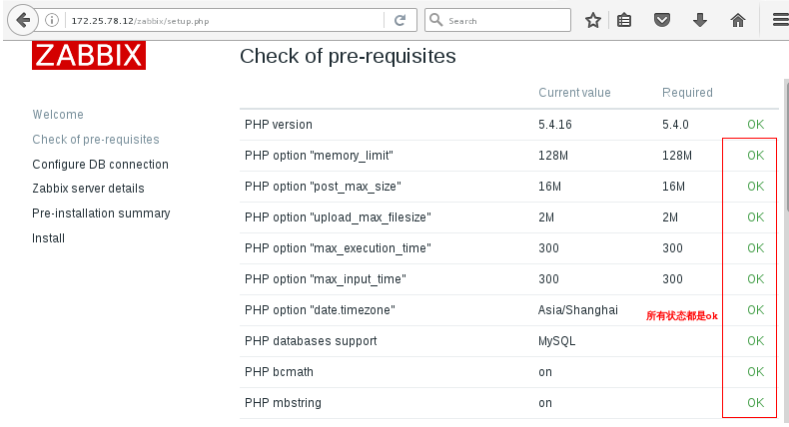The width and height of the screenshot is (789, 427).
Task: Click the ZABBIX logo
Action: coord(88,56)
